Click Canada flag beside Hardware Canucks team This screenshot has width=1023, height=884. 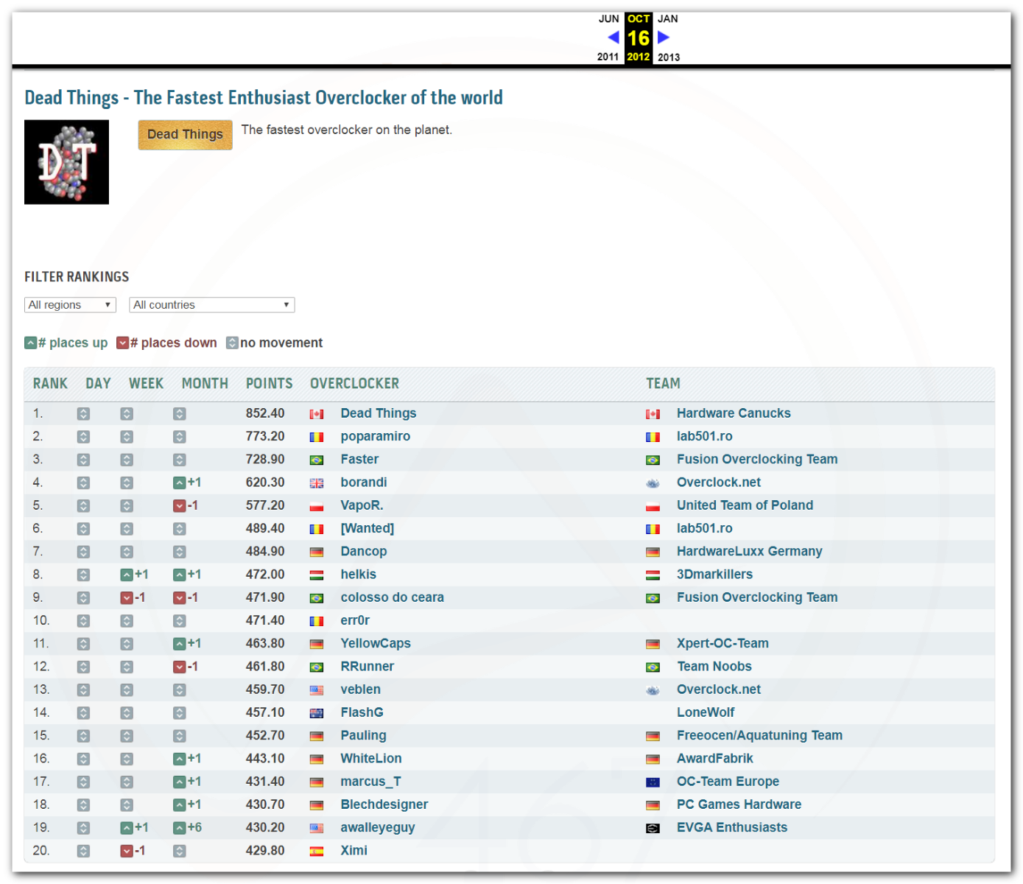[x=653, y=414]
